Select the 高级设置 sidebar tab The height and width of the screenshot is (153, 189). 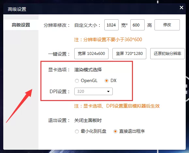(x=21, y=25)
